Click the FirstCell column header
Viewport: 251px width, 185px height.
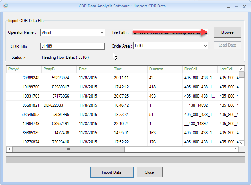[x=200, y=69]
